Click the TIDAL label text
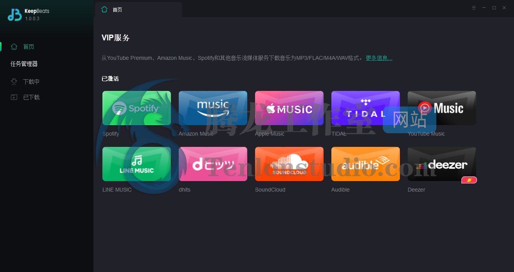The width and height of the screenshot is (514, 272). click(339, 134)
